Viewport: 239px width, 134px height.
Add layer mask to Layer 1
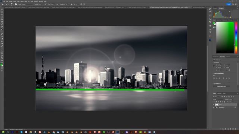(226, 129)
